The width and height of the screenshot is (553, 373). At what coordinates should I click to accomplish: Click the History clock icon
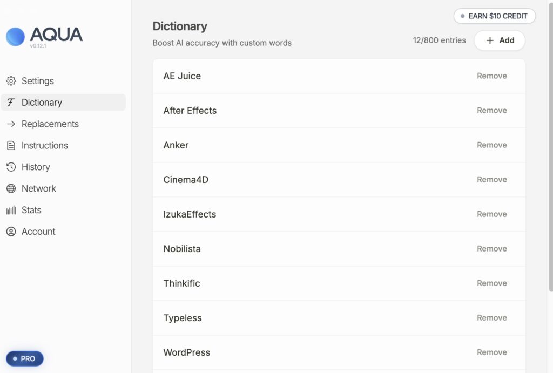(11, 167)
